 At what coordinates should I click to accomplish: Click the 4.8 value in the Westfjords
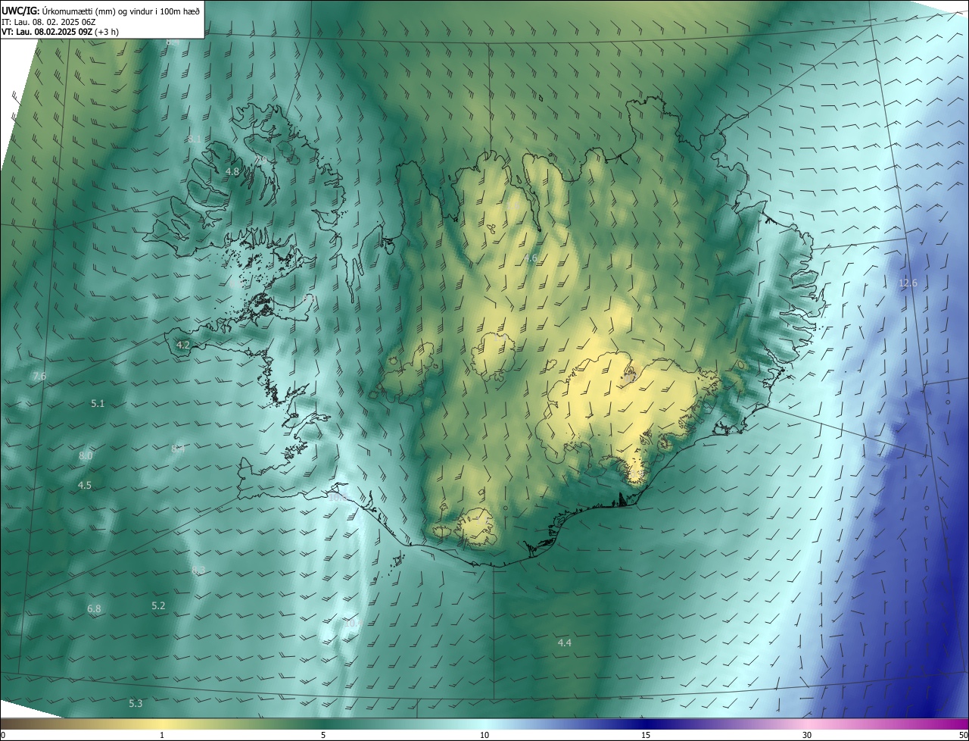232,172
